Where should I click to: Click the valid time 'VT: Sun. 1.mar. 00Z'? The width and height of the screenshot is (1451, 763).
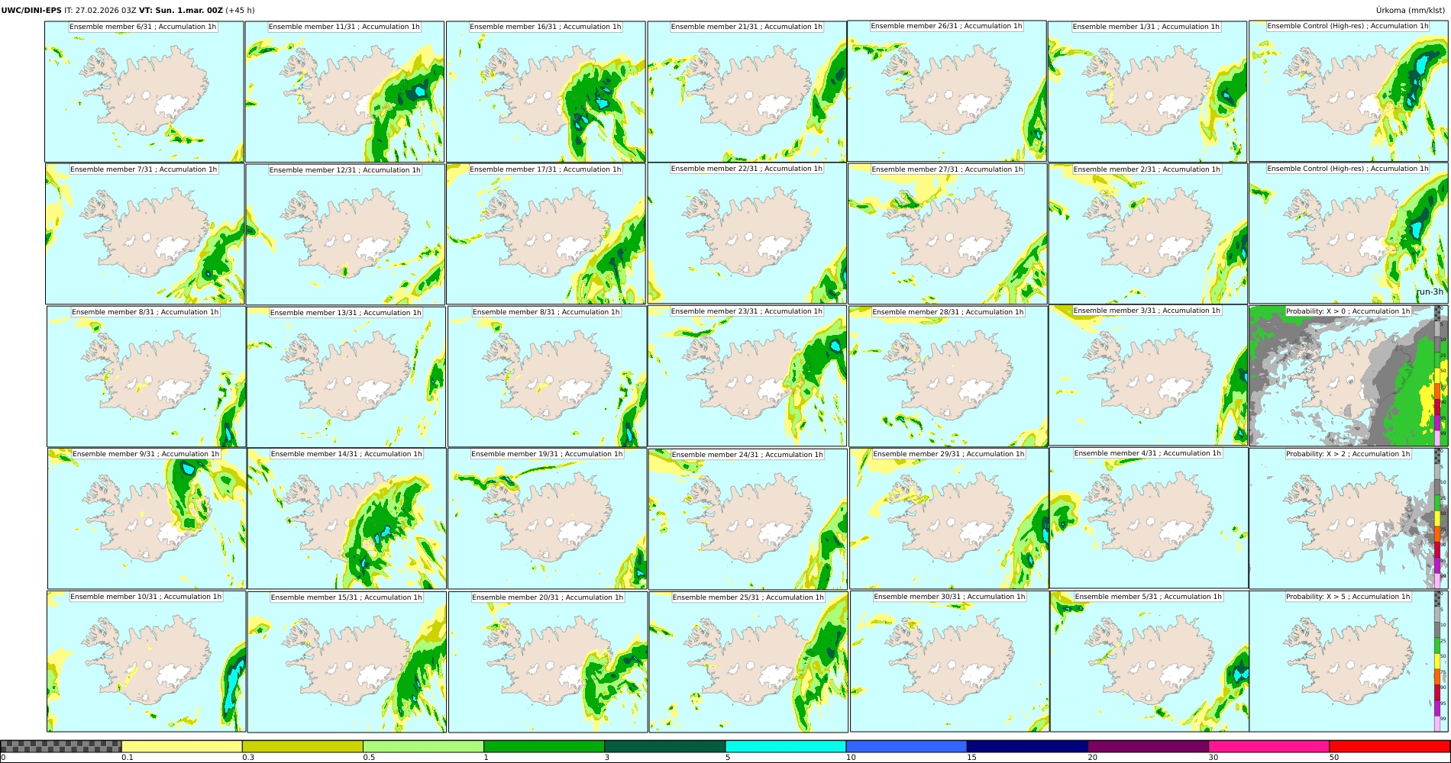point(181,11)
